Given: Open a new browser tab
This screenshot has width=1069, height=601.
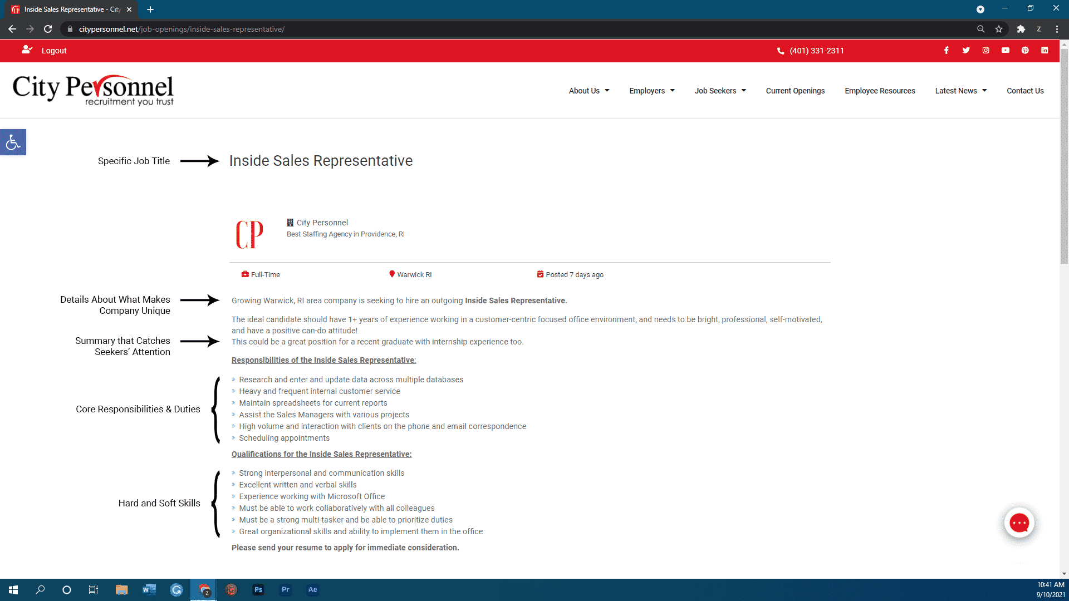Looking at the screenshot, I should (150, 9).
